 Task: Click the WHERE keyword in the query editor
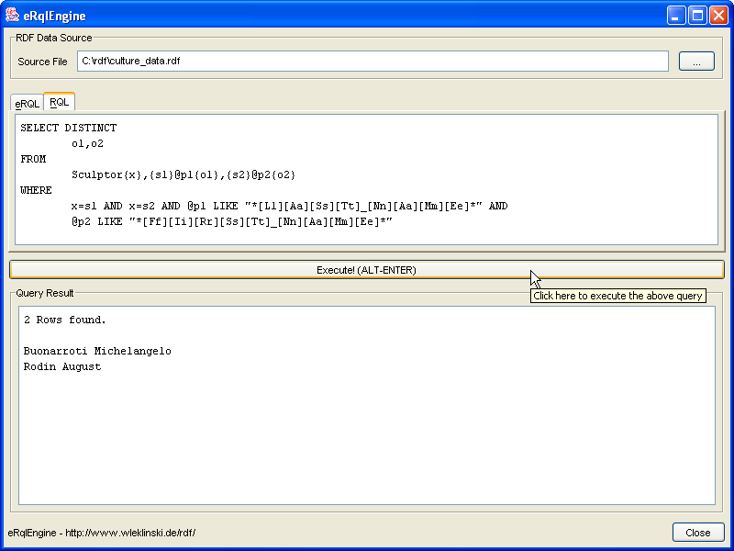point(37,190)
